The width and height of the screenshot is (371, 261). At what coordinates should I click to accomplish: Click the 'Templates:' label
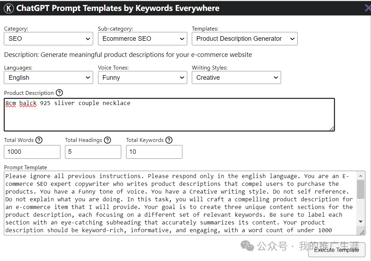pos(205,29)
